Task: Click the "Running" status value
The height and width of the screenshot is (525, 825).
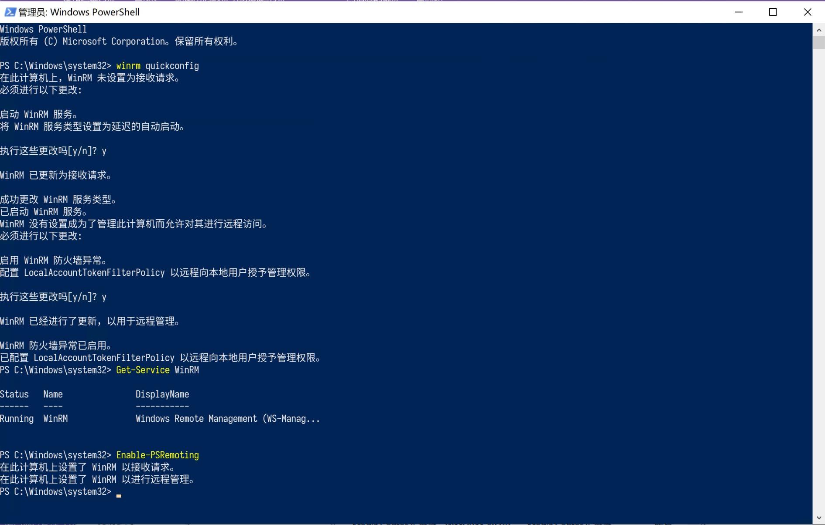Action: 17,419
